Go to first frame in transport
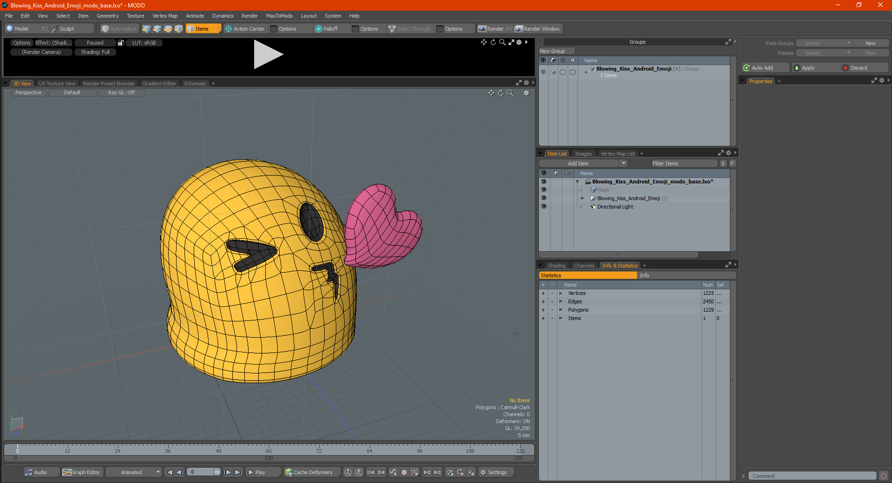The image size is (892, 483). [169, 472]
